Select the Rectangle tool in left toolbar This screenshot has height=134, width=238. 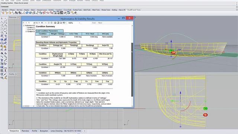pyautogui.click(x=5, y=29)
